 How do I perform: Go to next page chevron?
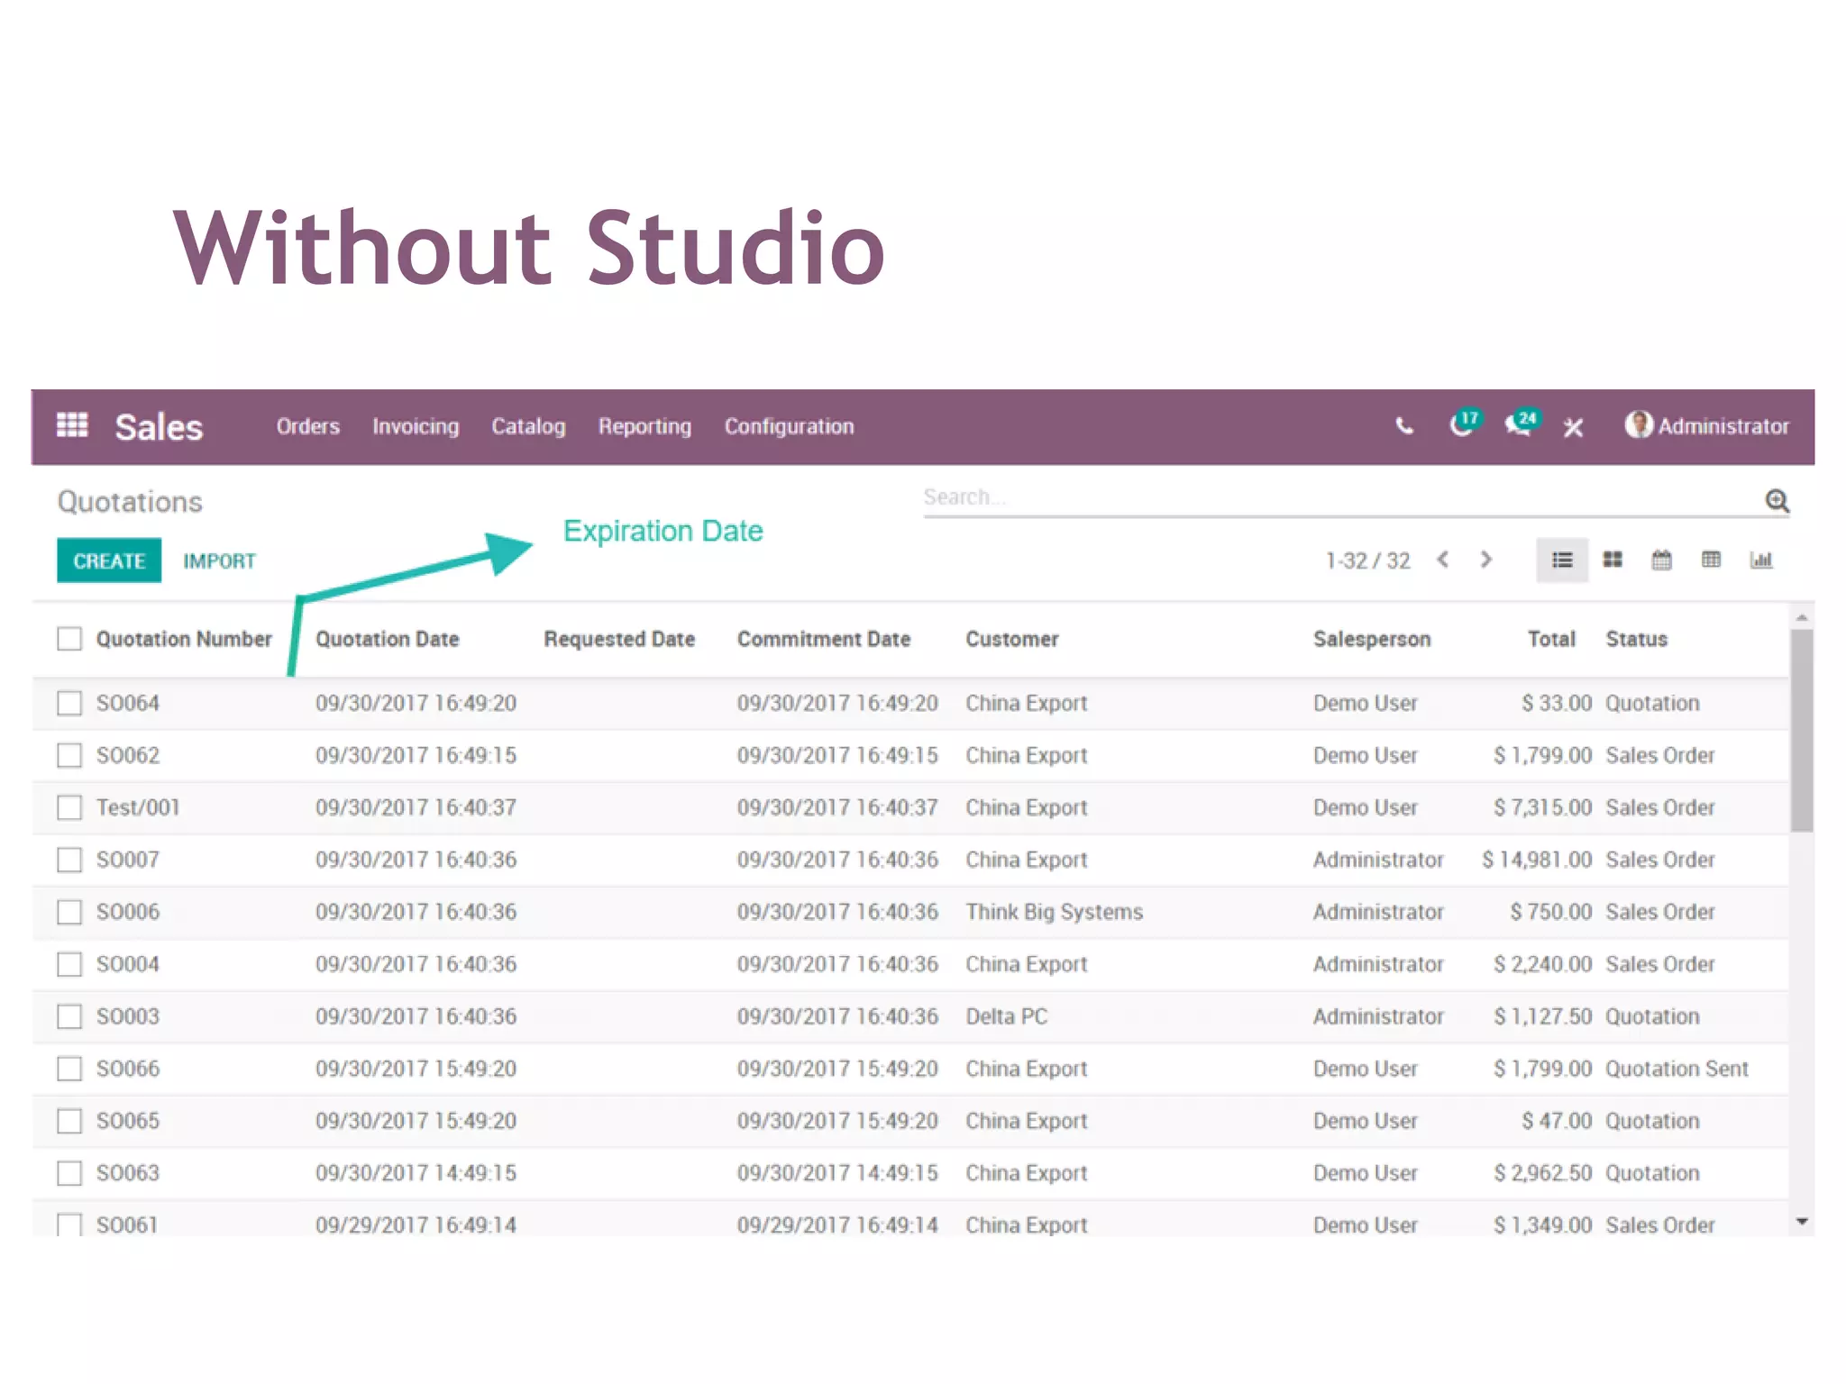point(1486,560)
